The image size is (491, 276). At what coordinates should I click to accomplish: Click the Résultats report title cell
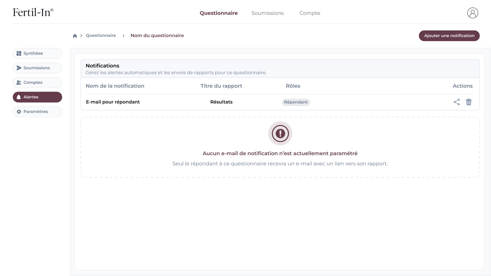click(x=221, y=102)
